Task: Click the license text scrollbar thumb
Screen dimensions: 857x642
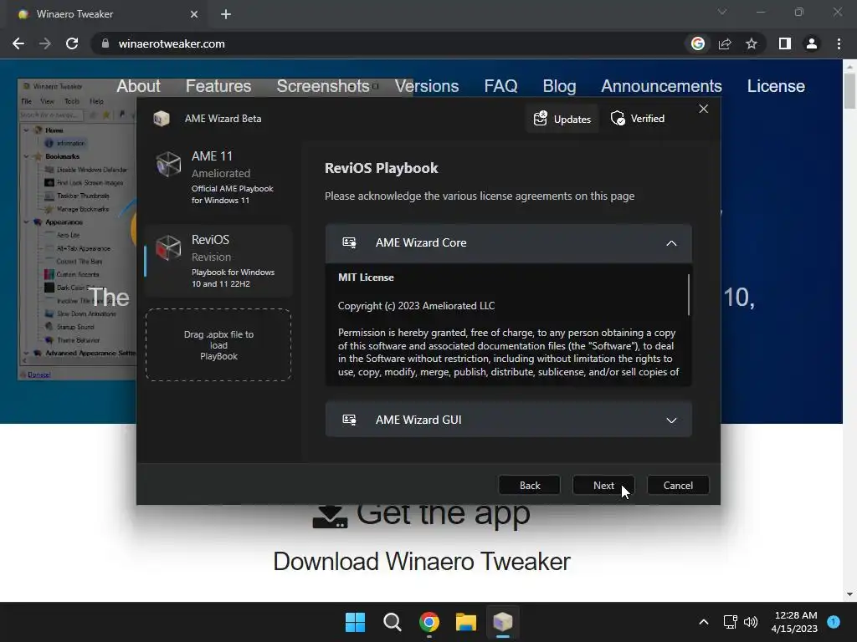Action: click(688, 294)
